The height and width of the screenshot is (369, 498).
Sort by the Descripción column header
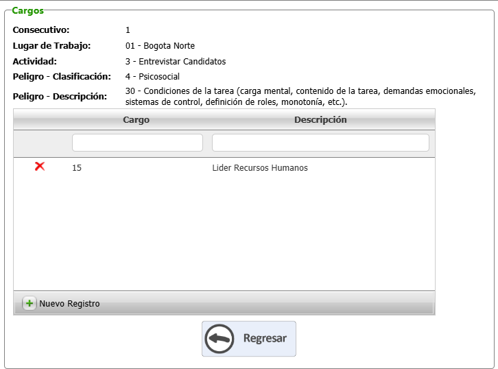coord(320,120)
